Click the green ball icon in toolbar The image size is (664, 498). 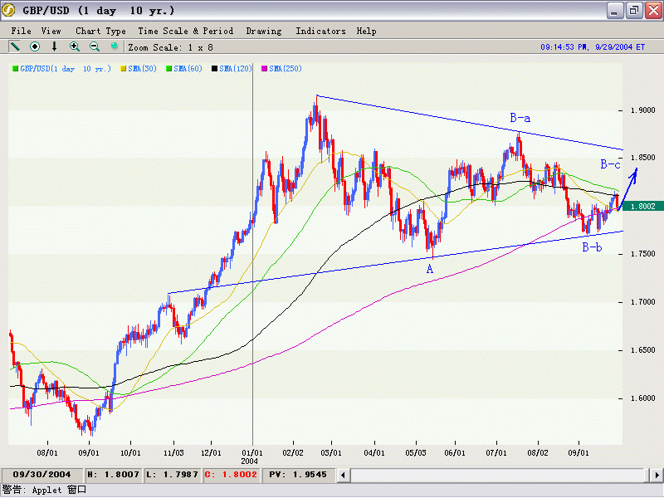coord(114,46)
